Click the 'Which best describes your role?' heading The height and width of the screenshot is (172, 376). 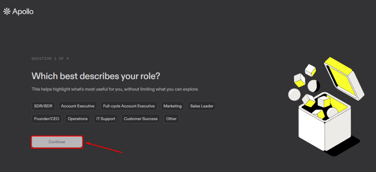(96, 76)
